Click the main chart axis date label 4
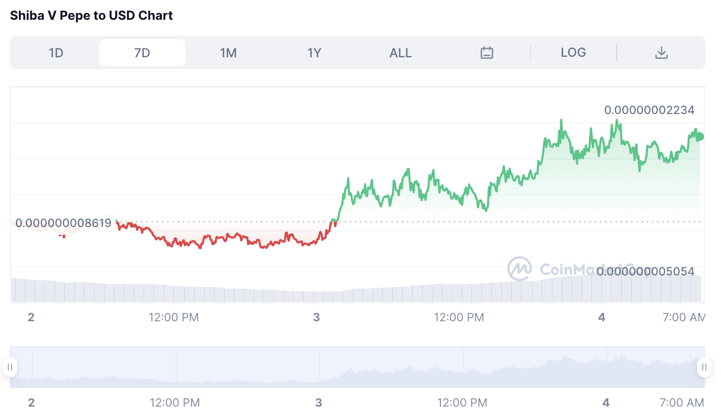721x415 pixels. [602, 317]
